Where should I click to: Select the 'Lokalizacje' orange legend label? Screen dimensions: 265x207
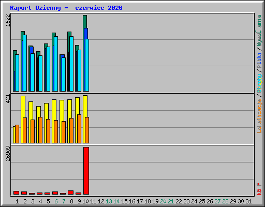(259, 116)
